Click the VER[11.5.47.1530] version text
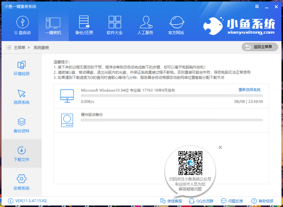Viewport: 283px width, 207px height. click(x=31, y=201)
